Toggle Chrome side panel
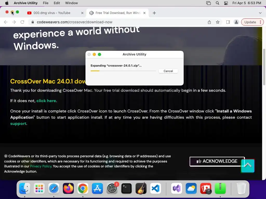This screenshot has width=266, height=199. click(x=228, y=22)
